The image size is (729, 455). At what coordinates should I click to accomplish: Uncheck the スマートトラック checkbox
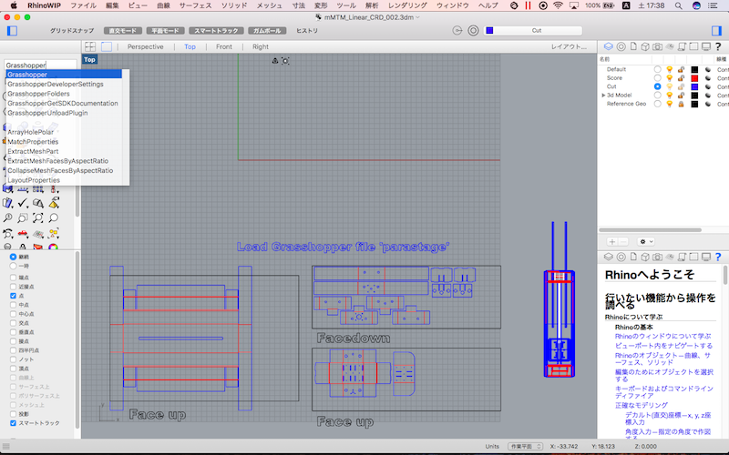coord(13,423)
